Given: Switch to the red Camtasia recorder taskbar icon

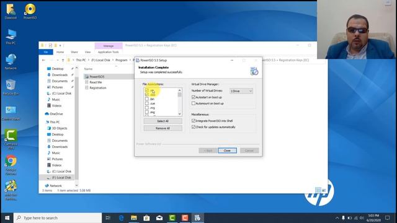Looking at the screenshot, I should point(185,217).
